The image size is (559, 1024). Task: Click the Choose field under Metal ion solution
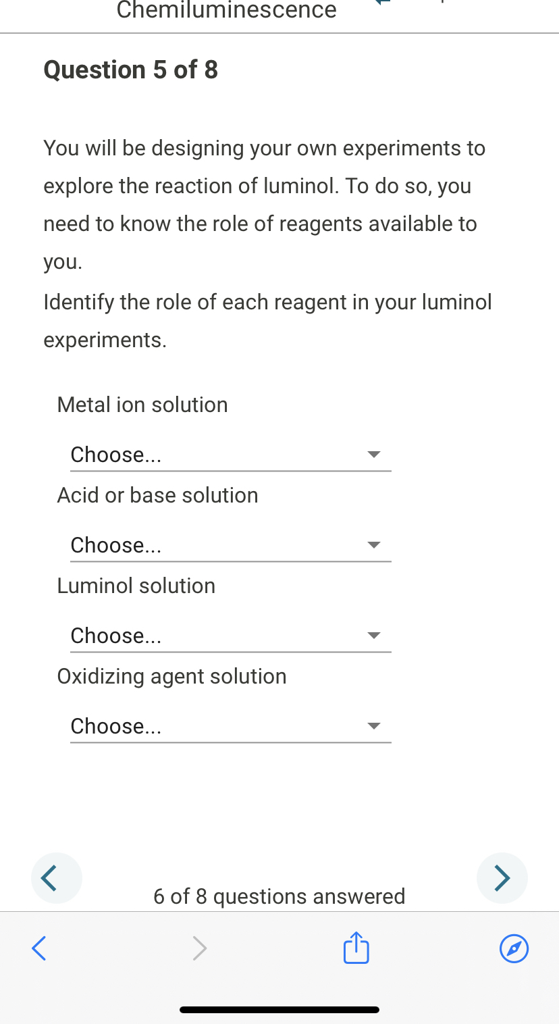tap(115, 454)
